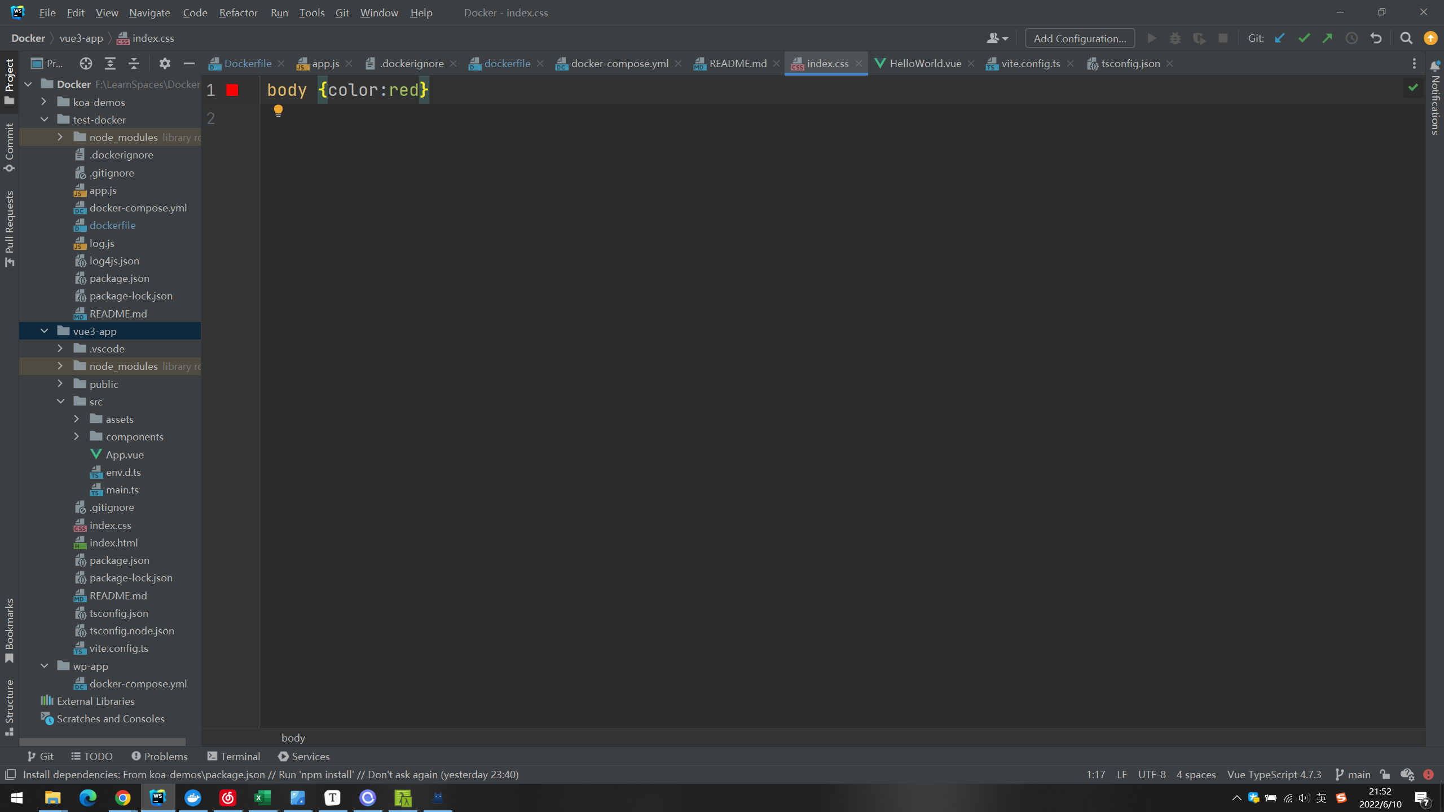This screenshot has height=812, width=1444.
Task: Toggle the Bookmarks tool window stripe
Action: [9, 630]
